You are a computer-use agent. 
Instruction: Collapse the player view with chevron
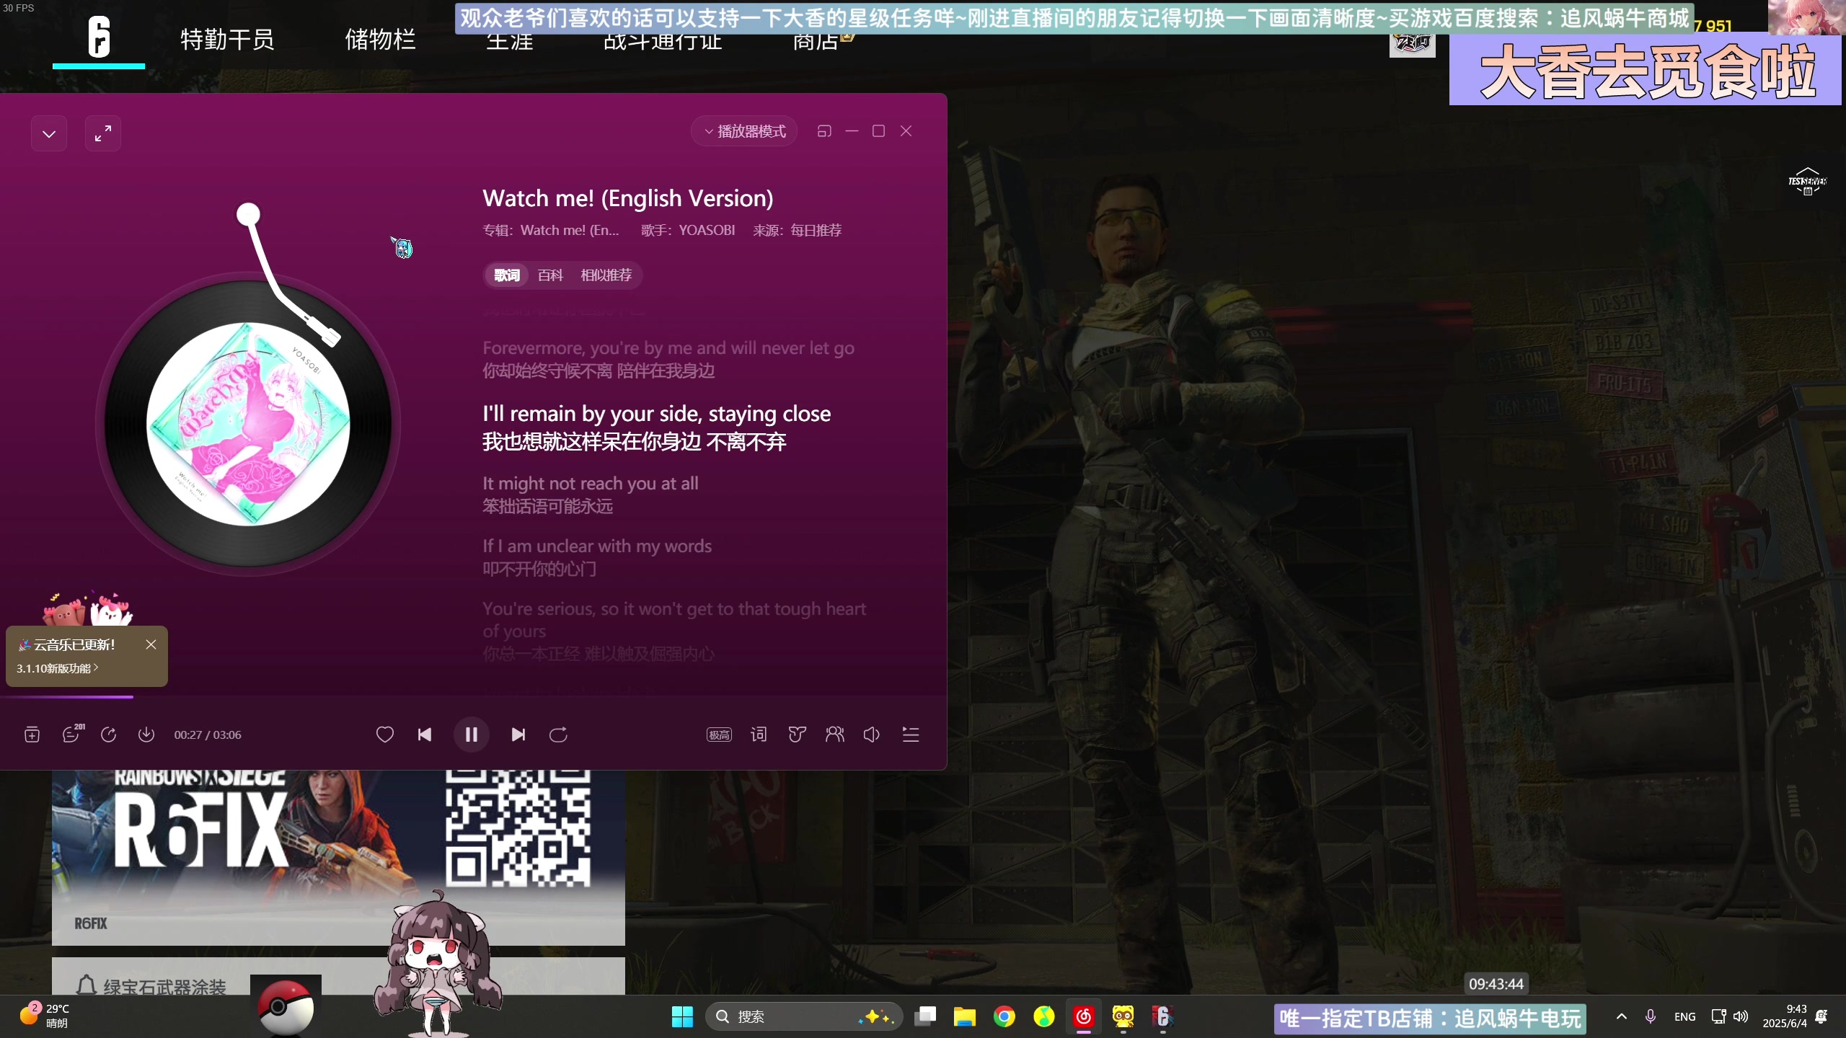pos(49,133)
